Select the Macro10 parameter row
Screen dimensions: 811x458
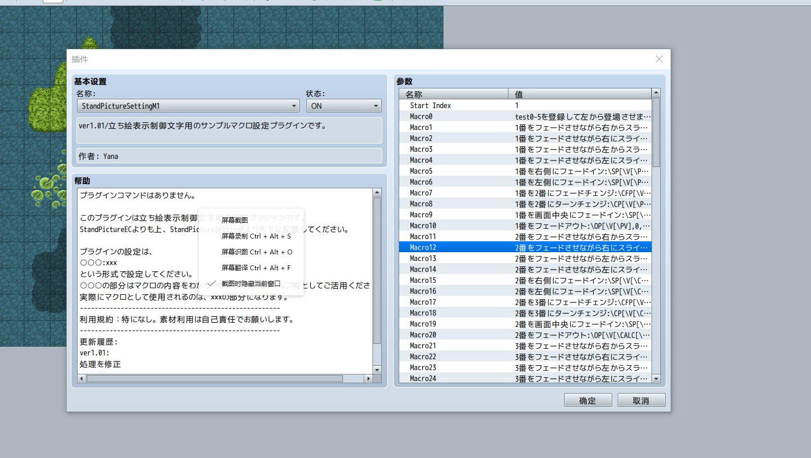click(x=525, y=225)
